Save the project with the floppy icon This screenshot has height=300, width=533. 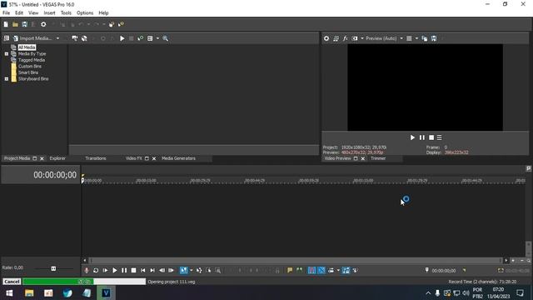click(24, 24)
